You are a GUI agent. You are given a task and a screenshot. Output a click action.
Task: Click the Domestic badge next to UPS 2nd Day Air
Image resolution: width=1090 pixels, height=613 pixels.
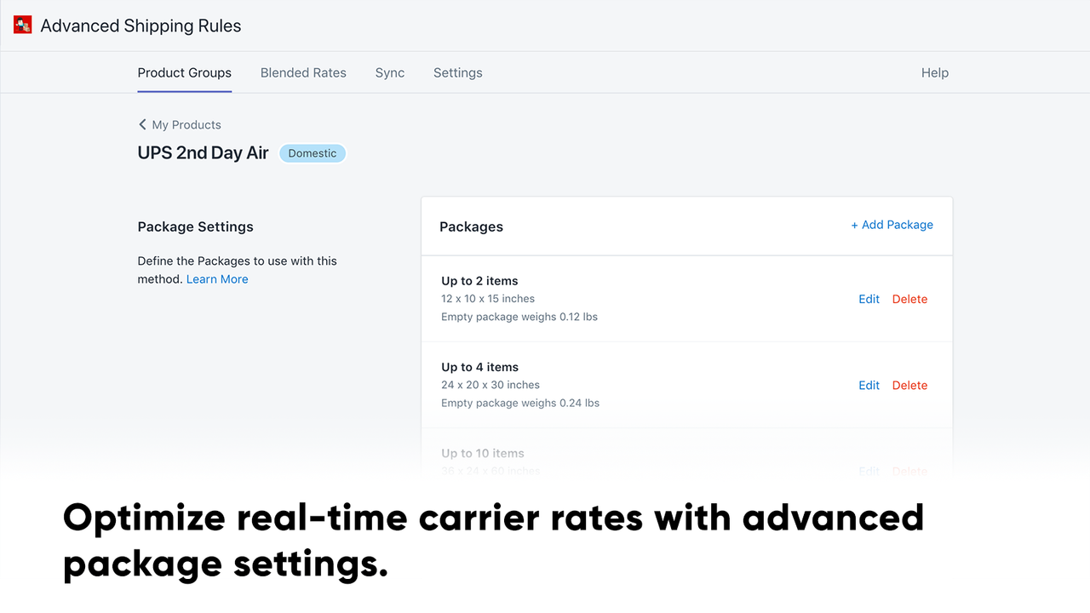tap(312, 152)
